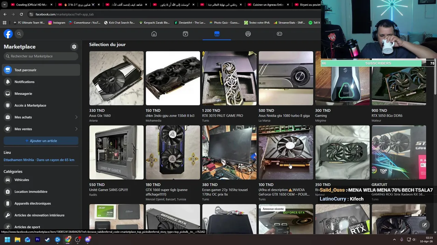Show hidden system tray icons

(394, 240)
